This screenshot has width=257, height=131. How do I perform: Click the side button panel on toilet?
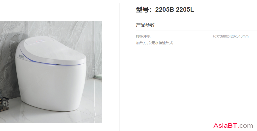coord(22,57)
